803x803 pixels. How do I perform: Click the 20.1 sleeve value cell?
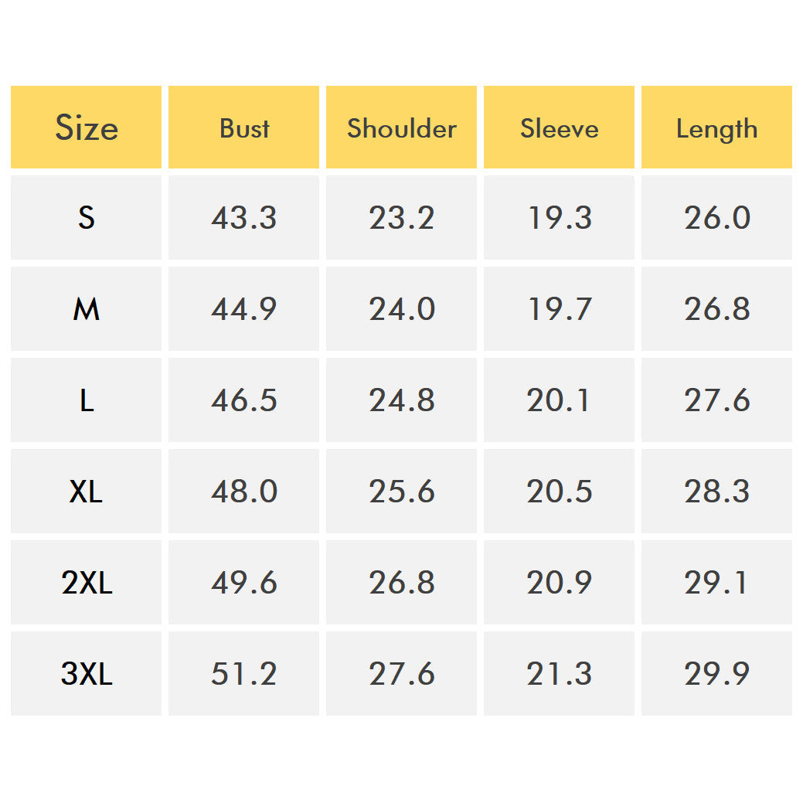point(560,400)
